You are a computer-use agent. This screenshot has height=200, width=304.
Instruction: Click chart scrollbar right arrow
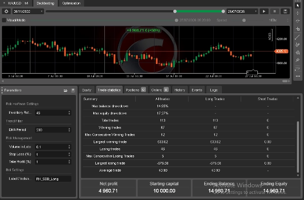point(289,81)
